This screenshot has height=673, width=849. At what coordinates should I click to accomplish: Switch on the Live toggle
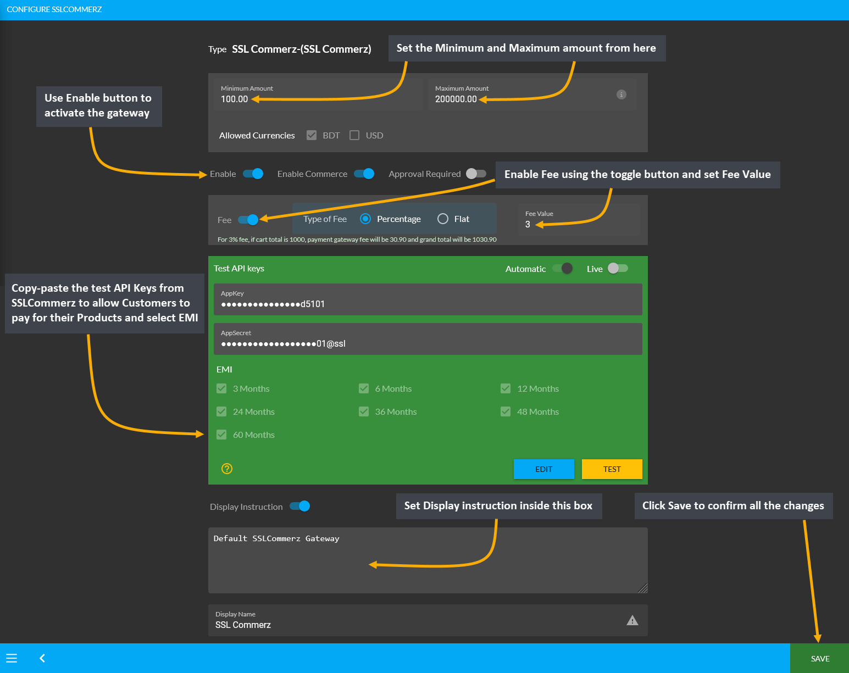click(x=618, y=268)
